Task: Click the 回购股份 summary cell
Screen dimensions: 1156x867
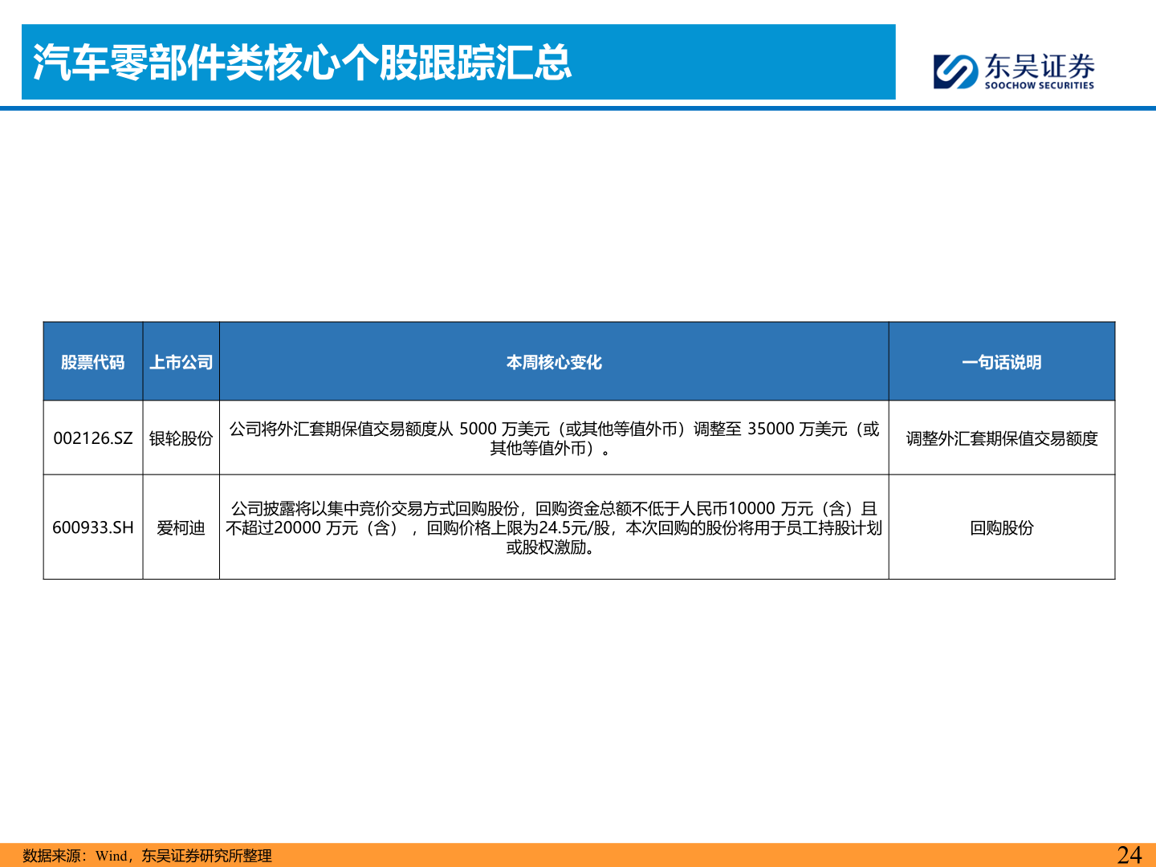Action: tap(1002, 527)
